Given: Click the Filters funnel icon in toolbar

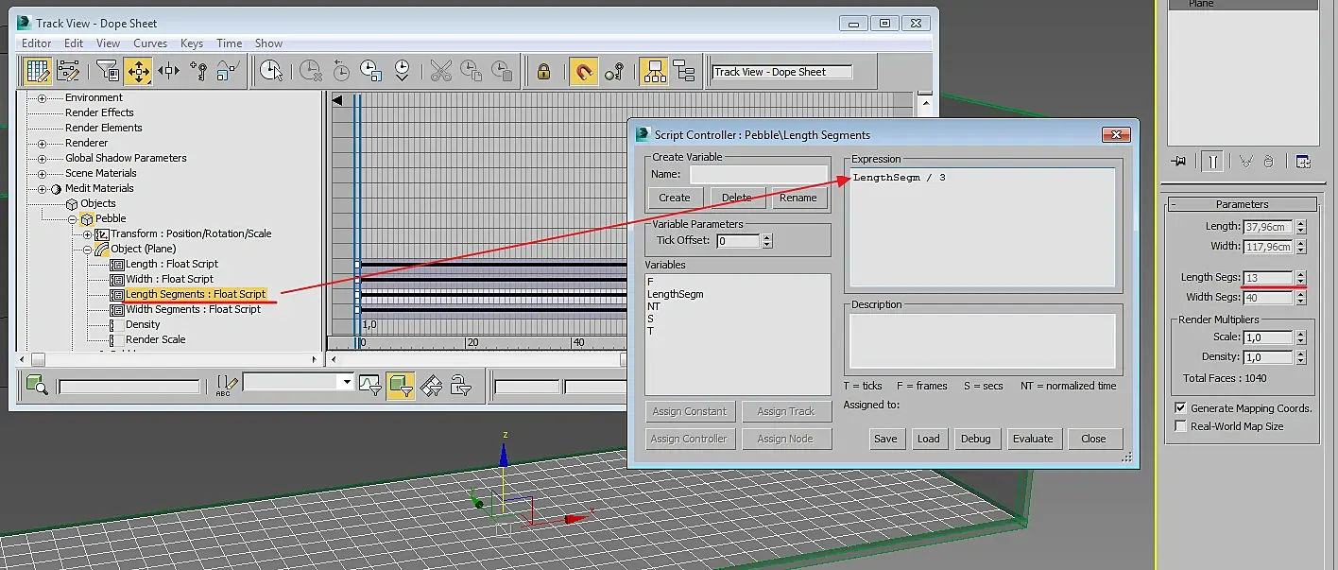Looking at the screenshot, I should (108, 71).
